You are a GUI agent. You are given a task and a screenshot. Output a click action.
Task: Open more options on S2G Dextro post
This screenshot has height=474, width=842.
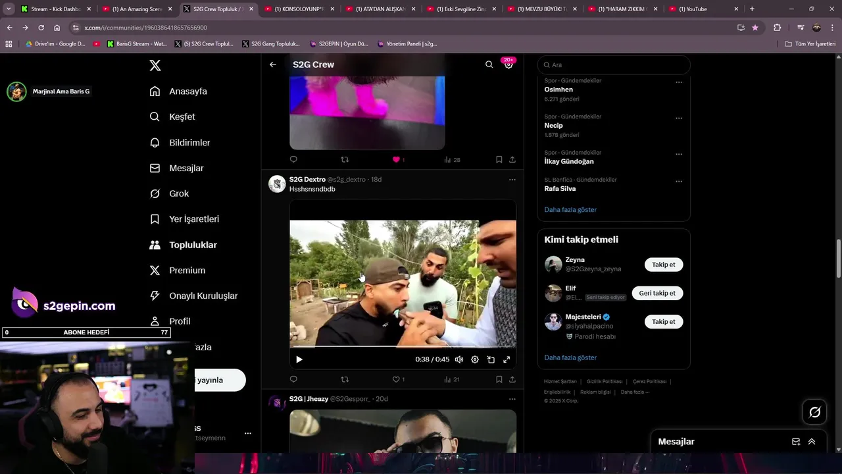(512, 179)
